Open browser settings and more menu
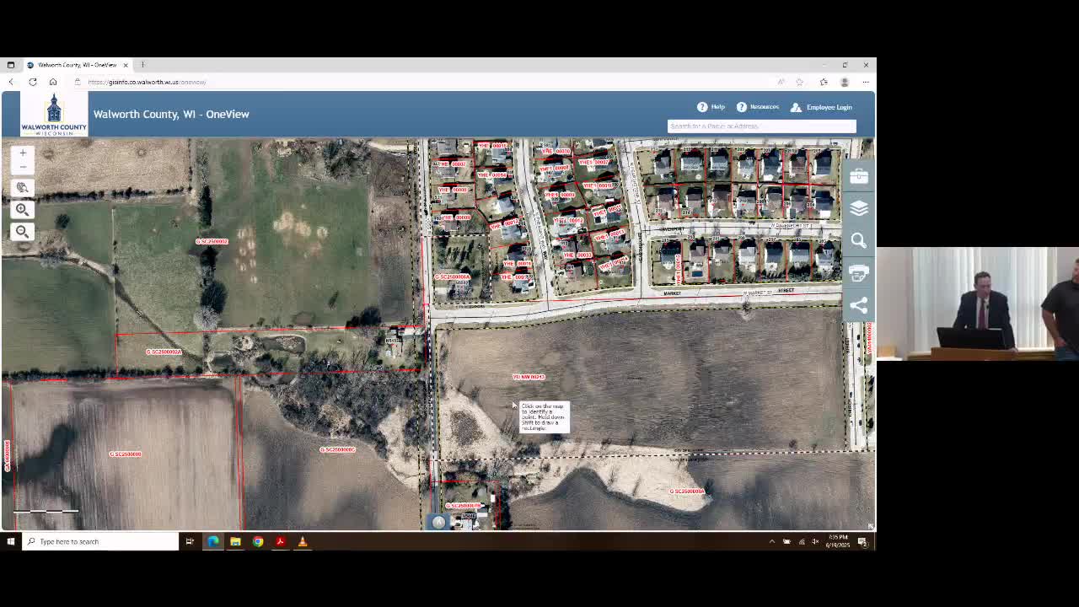This screenshot has width=1079, height=607. (x=865, y=82)
